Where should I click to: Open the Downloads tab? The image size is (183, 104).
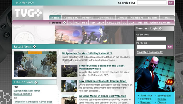(x=105, y=18)
